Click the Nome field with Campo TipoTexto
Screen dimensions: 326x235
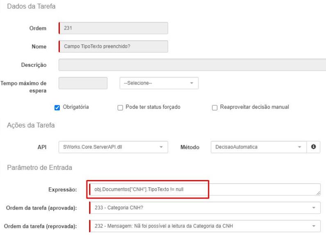[x=113, y=46]
